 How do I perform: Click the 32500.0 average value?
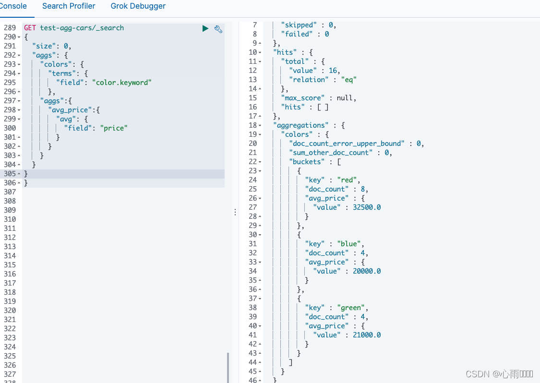(367, 207)
